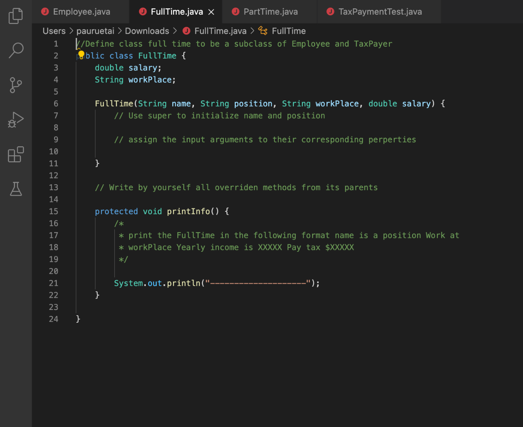Click the Java icon on TaxPaymentTest.java tab
This screenshot has width=523, height=427.
pyautogui.click(x=330, y=11)
